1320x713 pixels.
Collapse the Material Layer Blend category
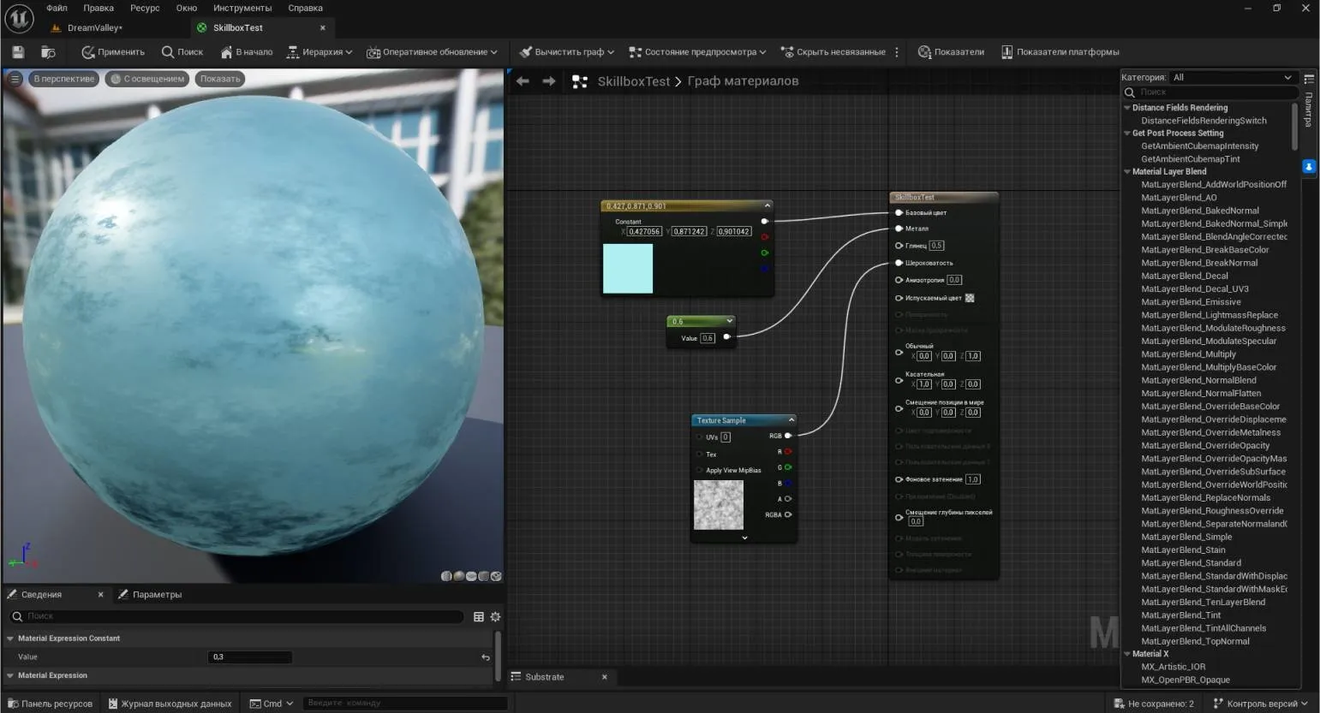1127,172
